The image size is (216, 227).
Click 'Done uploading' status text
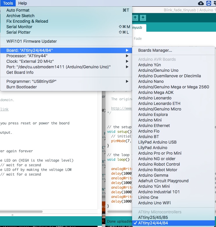[x=120, y=221]
